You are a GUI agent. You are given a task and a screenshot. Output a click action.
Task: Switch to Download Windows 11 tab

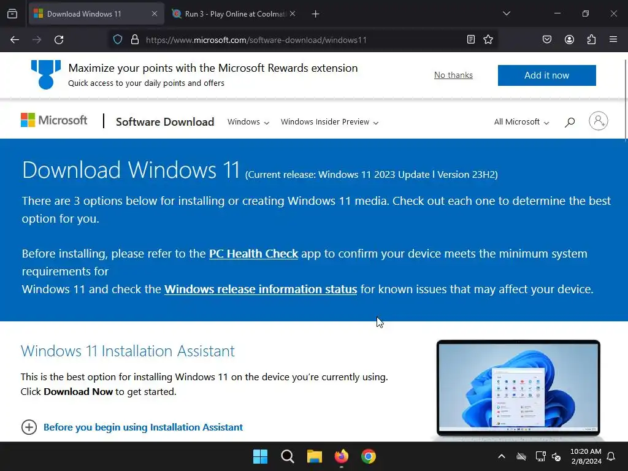point(96,13)
